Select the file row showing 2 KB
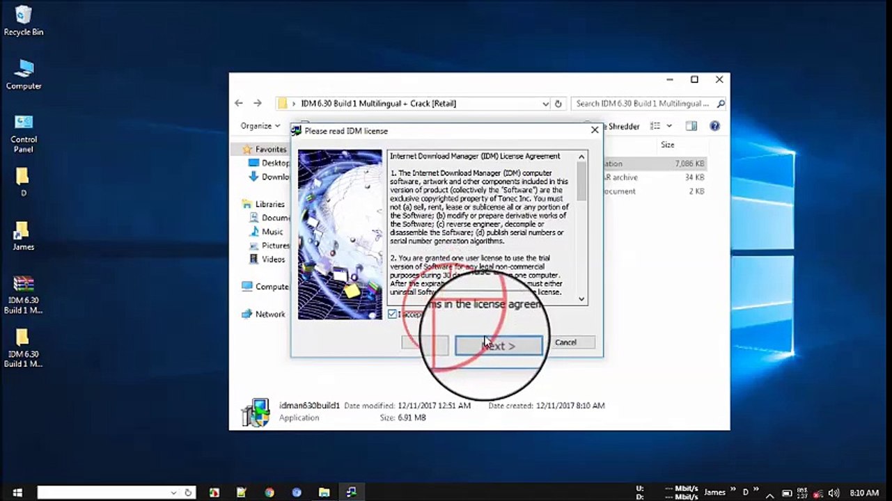 [656, 191]
